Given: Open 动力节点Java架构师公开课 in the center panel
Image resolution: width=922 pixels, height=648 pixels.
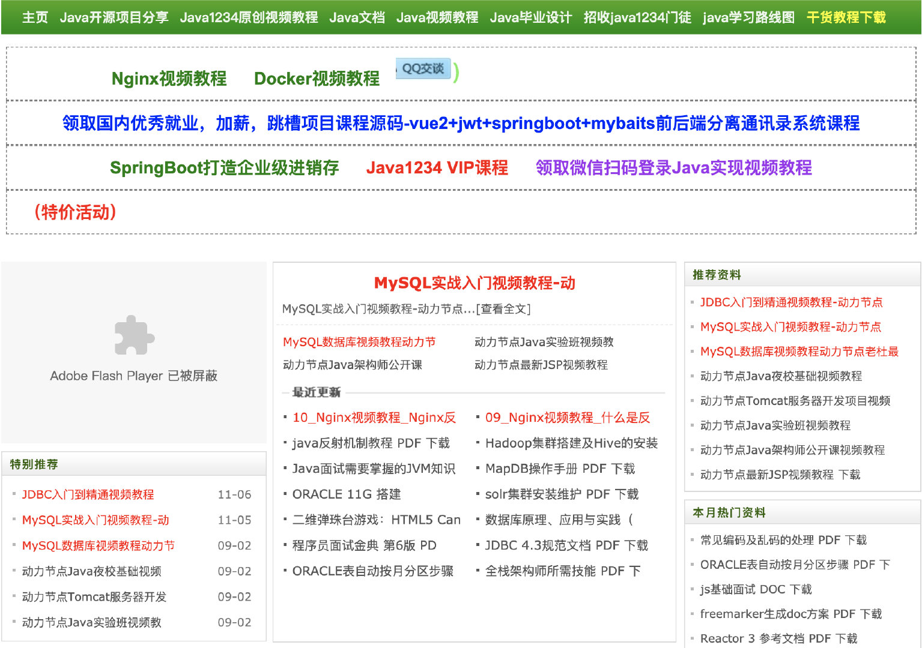Looking at the screenshot, I should tap(353, 365).
